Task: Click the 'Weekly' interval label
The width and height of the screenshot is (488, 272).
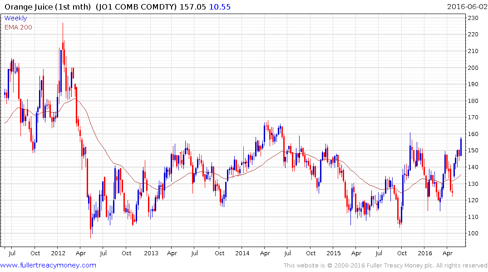Action: tap(15, 18)
